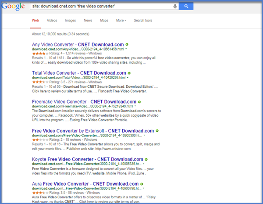The width and height of the screenshot is (263, 204).
Task: Click the Any-Video green URL text
Action: pyautogui.click(x=78, y=49)
